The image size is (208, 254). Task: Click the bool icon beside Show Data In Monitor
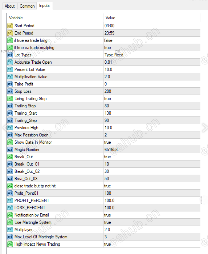tap(10, 142)
